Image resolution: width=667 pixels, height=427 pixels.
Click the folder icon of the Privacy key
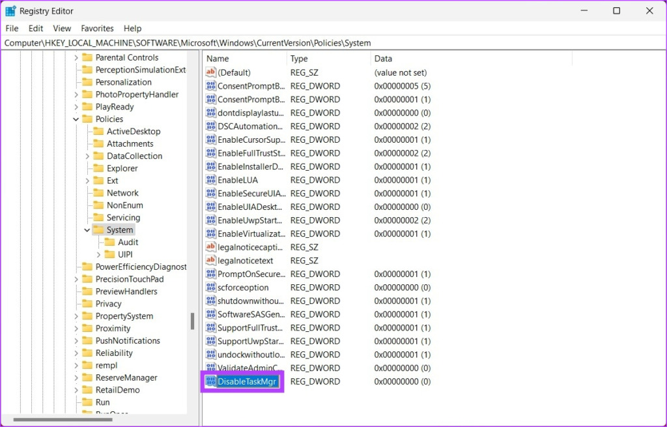click(x=87, y=304)
